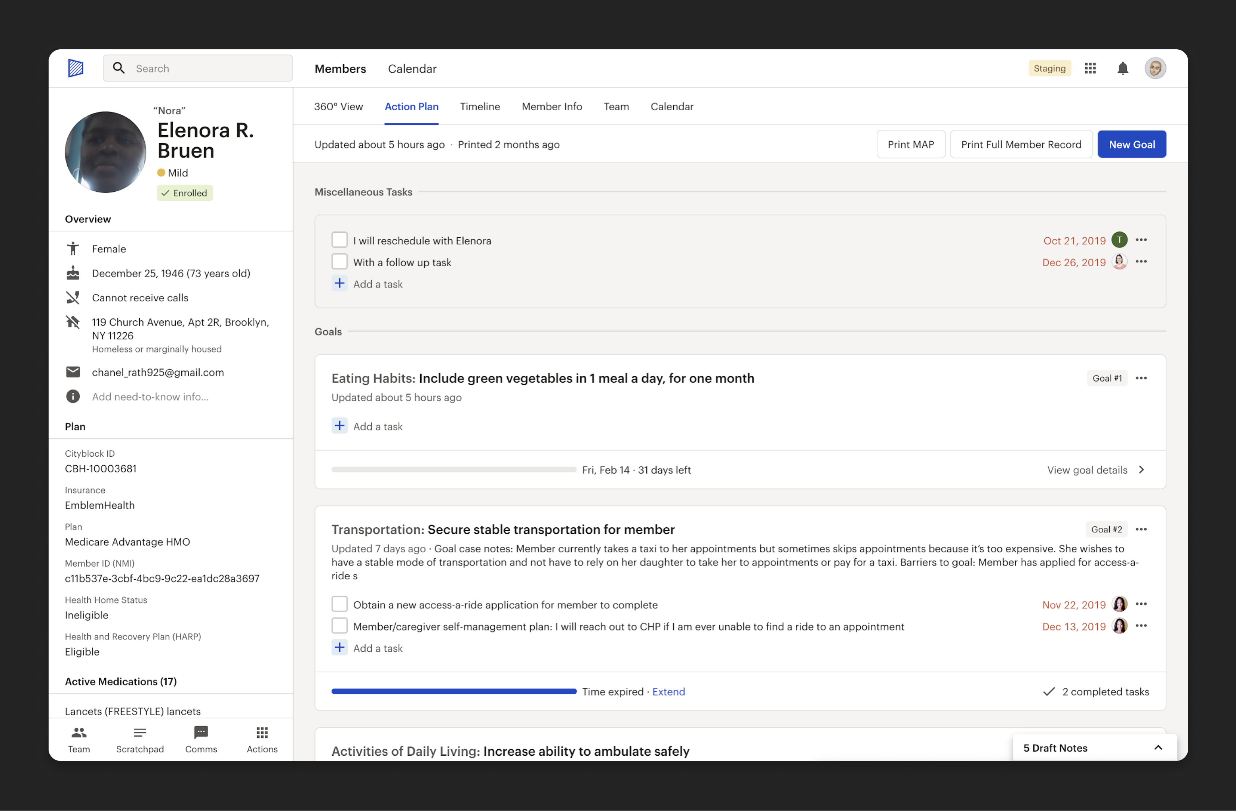Open more options for Goal #2
The width and height of the screenshot is (1236, 811).
click(1141, 530)
